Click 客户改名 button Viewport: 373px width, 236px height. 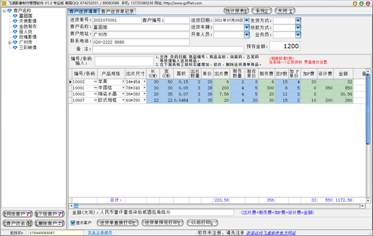tap(17, 223)
